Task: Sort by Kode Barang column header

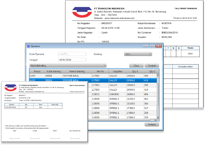Action: click(54, 71)
